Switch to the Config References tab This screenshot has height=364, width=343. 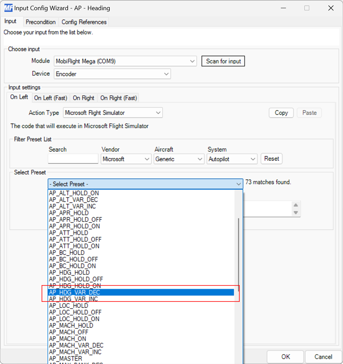[x=84, y=22]
